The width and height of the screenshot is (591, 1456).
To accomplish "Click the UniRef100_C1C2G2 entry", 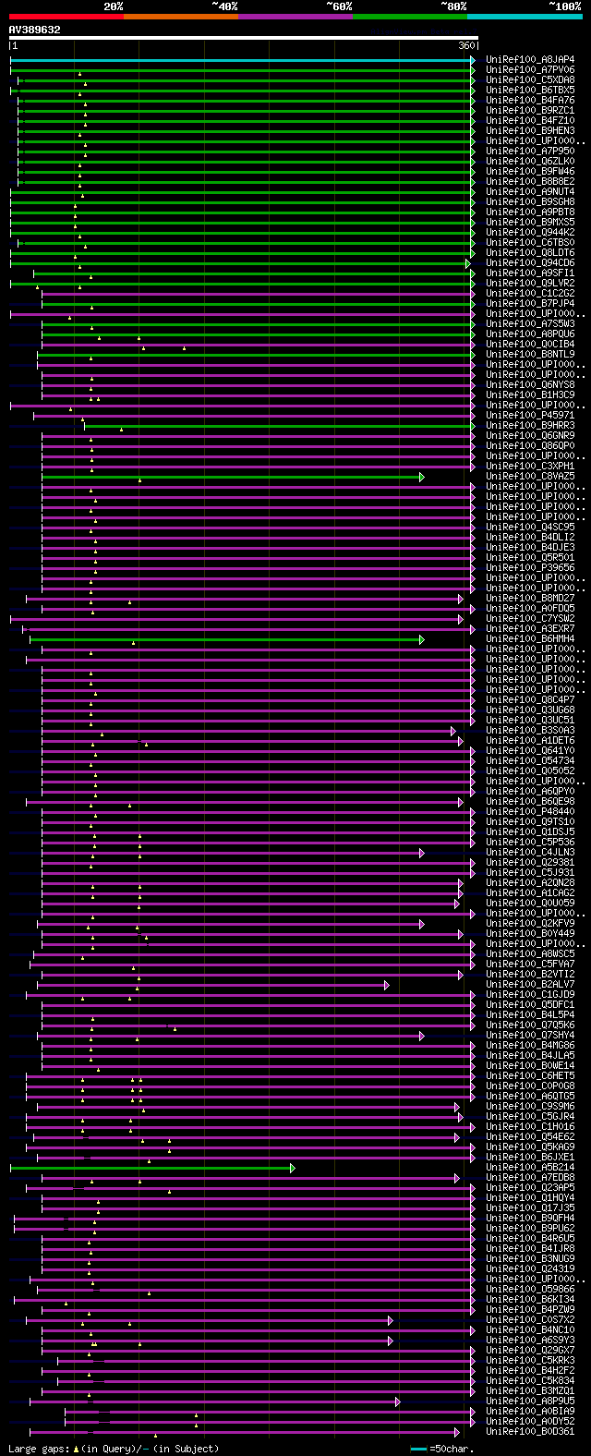I will pyautogui.click(x=530, y=294).
